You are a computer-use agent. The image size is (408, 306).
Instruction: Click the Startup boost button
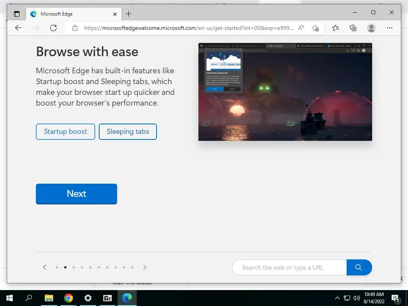[66, 131]
